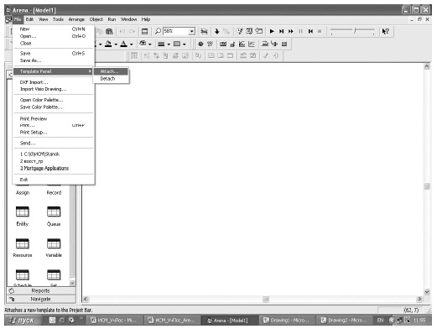Switch to Drawing2 taskbar window
The height and width of the screenshot is (334, 437).
tap(344, 321)
